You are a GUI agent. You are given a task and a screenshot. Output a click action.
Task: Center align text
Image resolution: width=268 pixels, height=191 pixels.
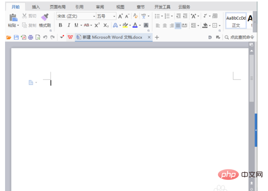click(x=165, y=25)
